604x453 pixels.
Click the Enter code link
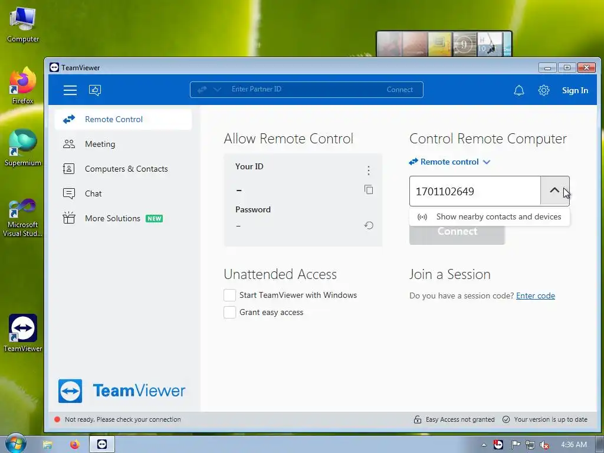coord(536,296)
